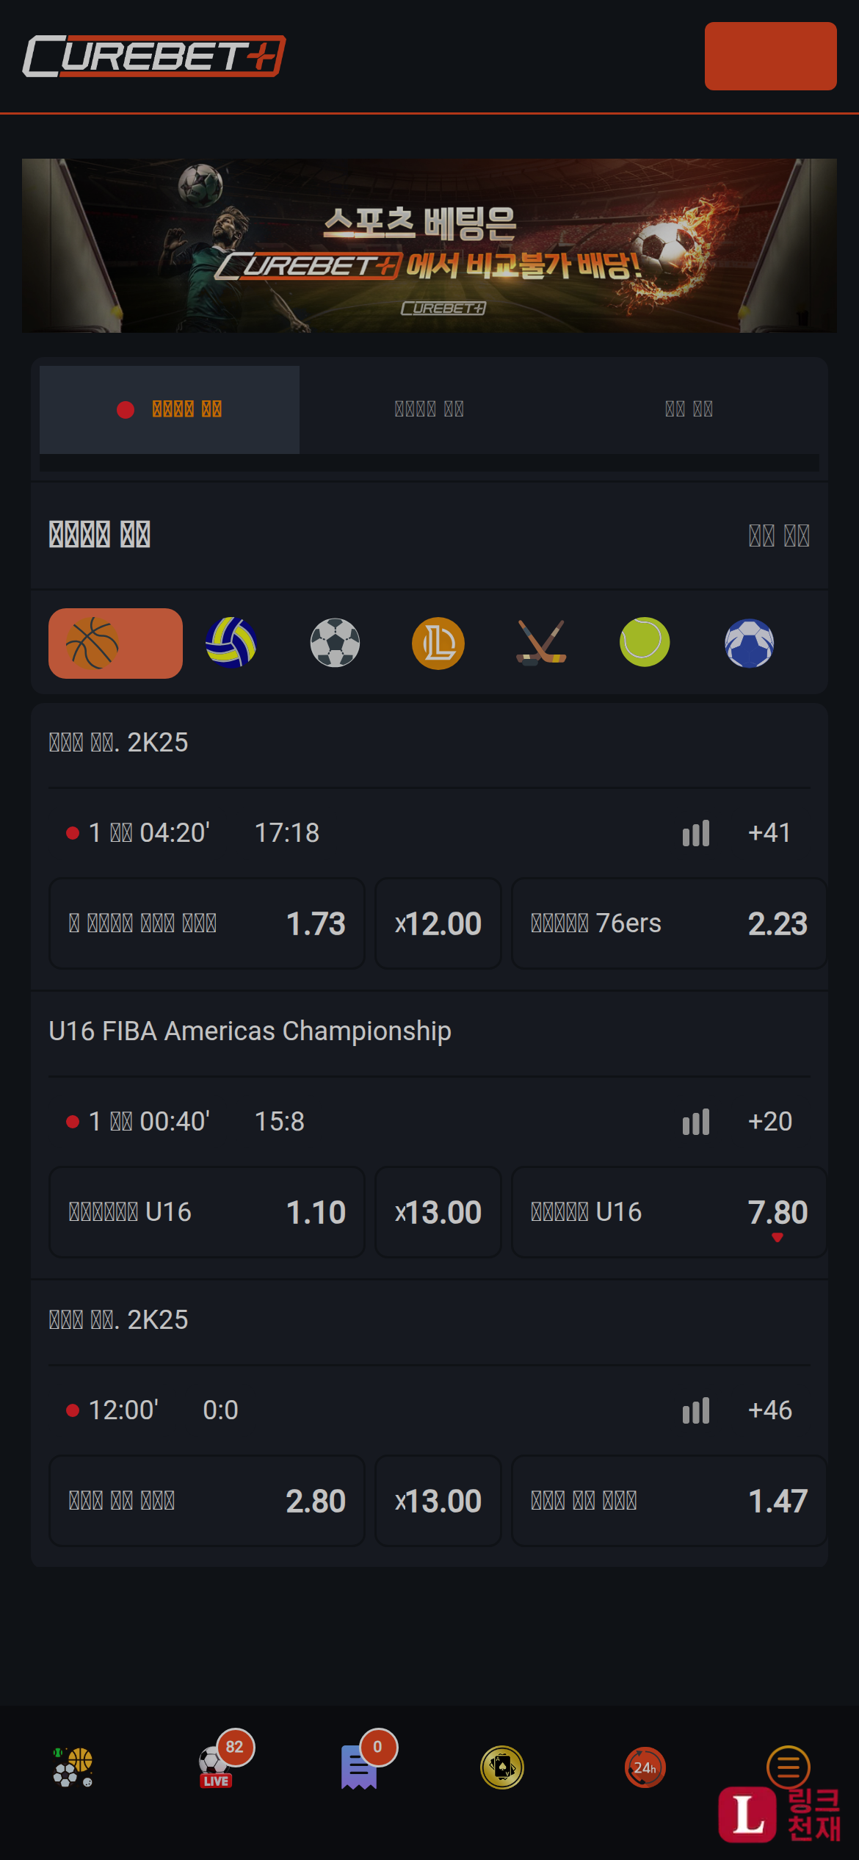This screenshot has width=859, height=1860.
Task: Open the hamburger menu in bottom bar
Action: [789, 1767]
